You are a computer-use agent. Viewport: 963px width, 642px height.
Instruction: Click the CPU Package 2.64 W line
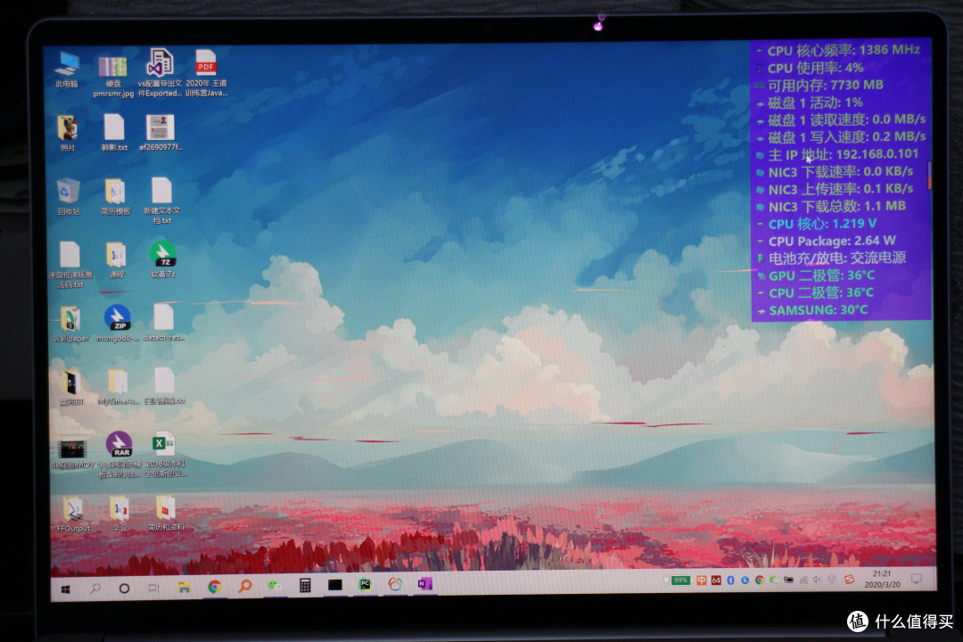coord(832,241)
